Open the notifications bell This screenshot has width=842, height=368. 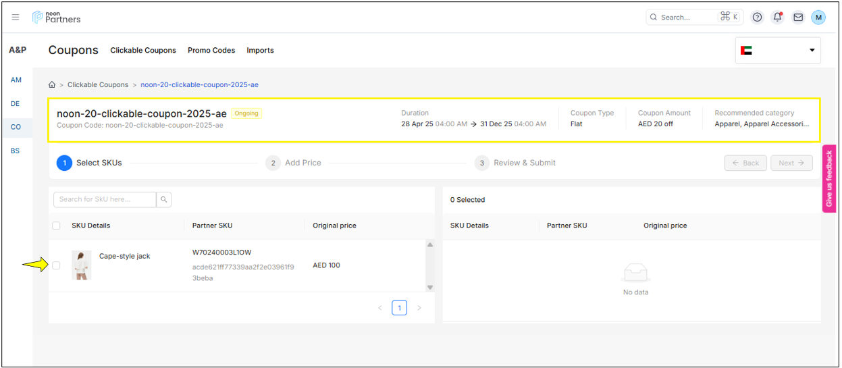[x=777, y=18]
